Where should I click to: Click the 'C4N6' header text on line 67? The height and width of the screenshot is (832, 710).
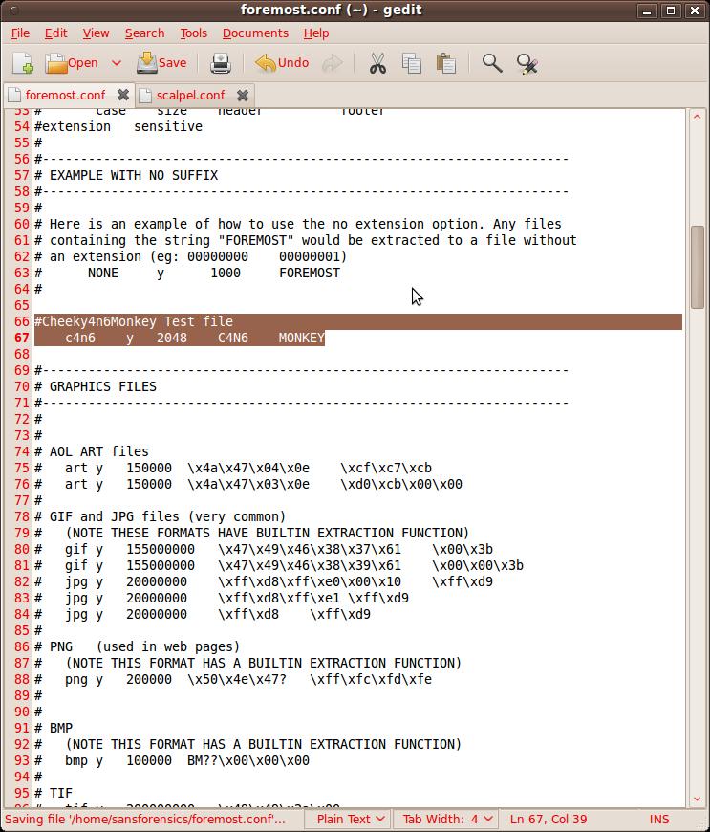coord(233,338)
